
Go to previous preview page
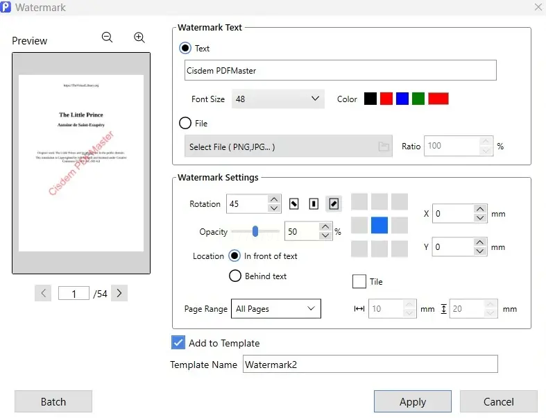coord(43,293)
